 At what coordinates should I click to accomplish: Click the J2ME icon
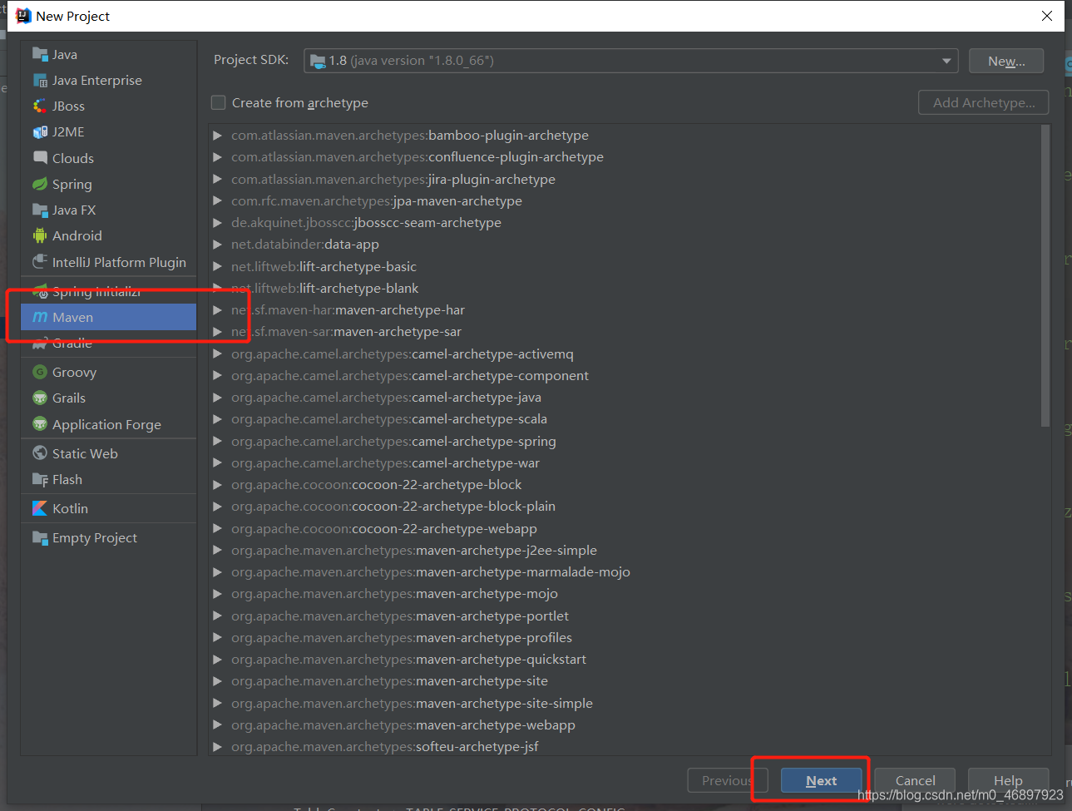(x=40, y=131)
